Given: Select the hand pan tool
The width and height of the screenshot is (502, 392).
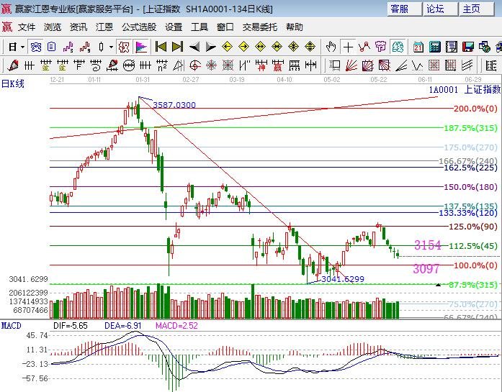Looking at the screenshot, I should coord(331,47).
